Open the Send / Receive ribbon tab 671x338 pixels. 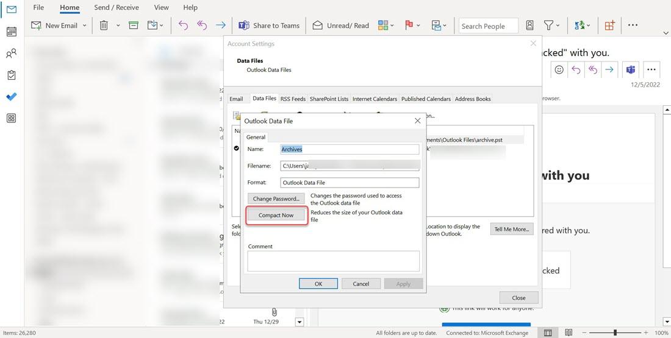117,7
